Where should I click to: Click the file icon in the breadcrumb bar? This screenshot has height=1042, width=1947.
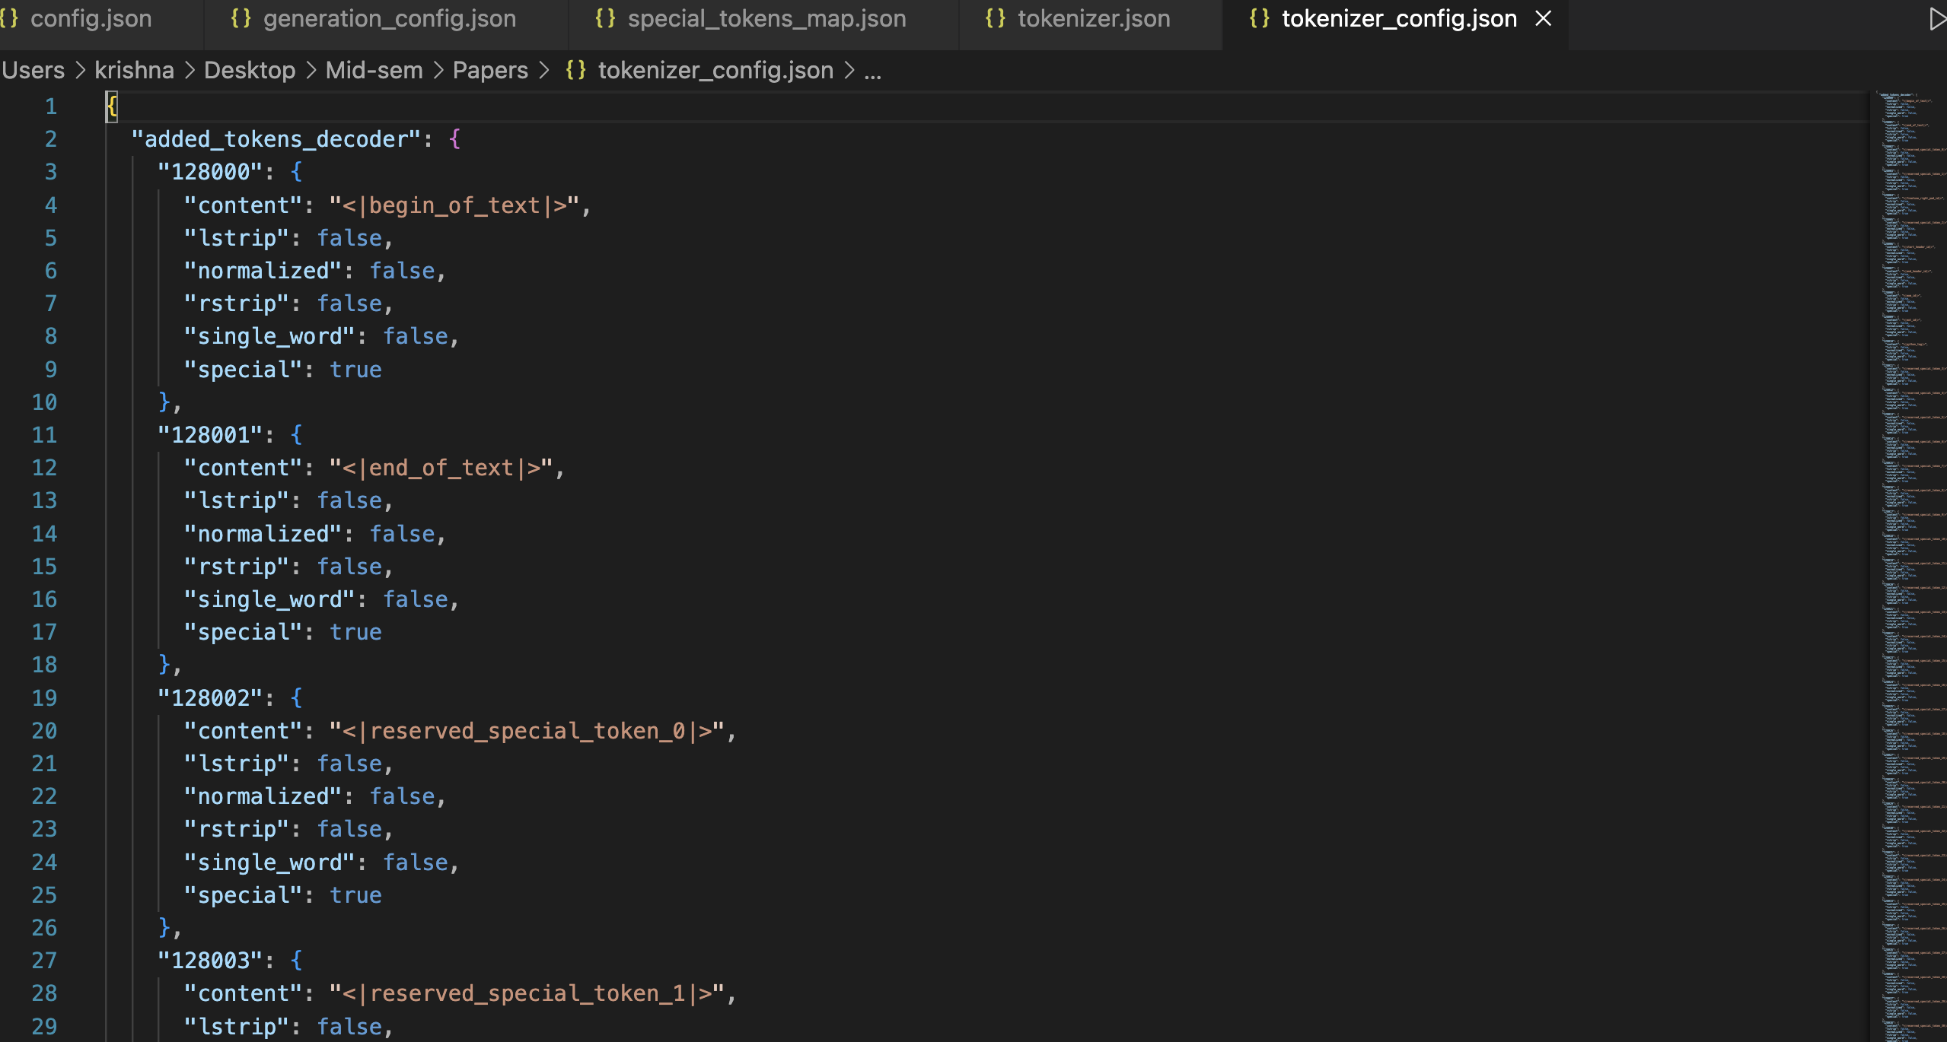pyautogui.click(x=575, y=70)
